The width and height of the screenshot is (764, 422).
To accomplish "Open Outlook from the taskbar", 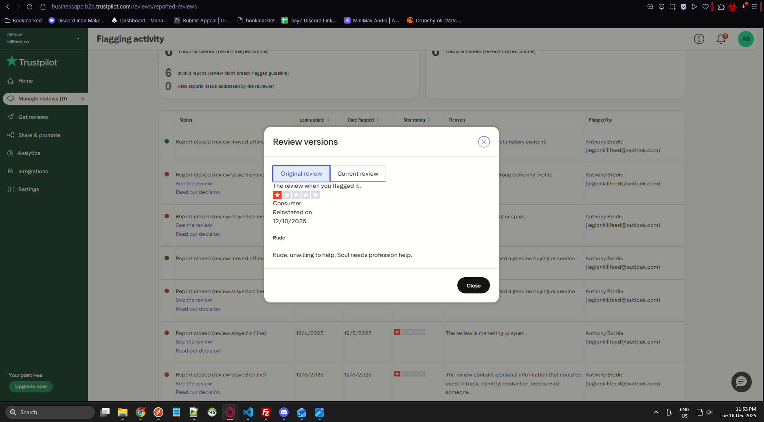I will point(302,412).
